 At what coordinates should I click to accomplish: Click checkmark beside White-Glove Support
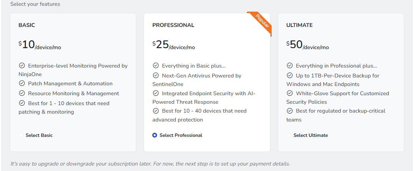[x=289, y=94]
